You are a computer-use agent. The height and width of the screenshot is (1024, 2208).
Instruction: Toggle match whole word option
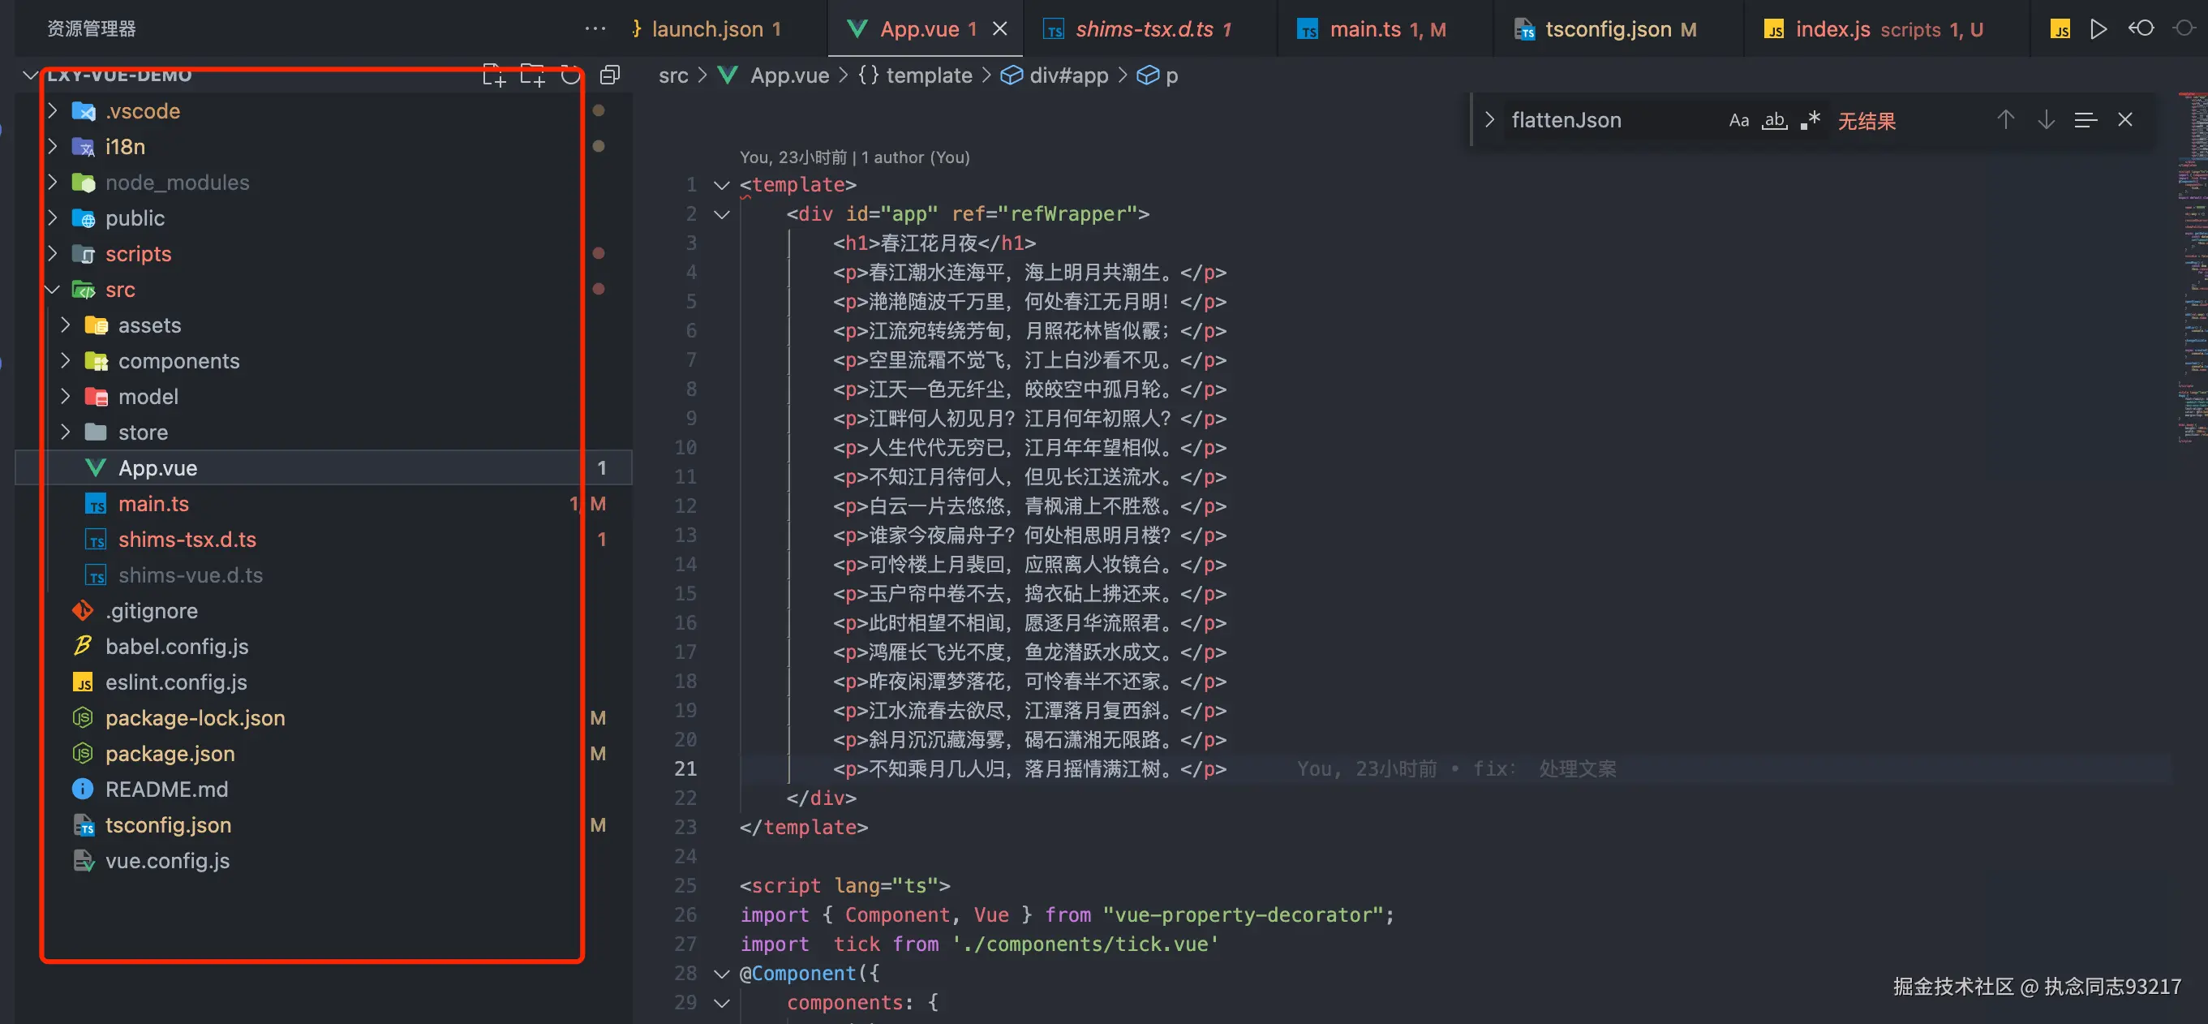pyautogui.click(x=1774, y=121)
